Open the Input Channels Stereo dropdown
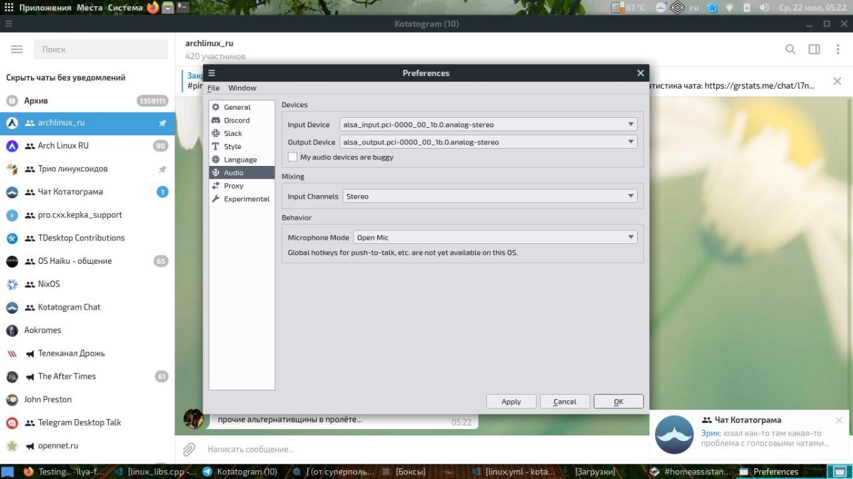Image resolution: width=853 pixels, height=479 pixels. [490, 197]
